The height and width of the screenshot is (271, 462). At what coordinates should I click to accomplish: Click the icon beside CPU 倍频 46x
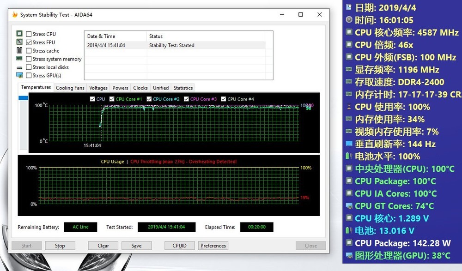pyautogui.click(x=349, y=44)
